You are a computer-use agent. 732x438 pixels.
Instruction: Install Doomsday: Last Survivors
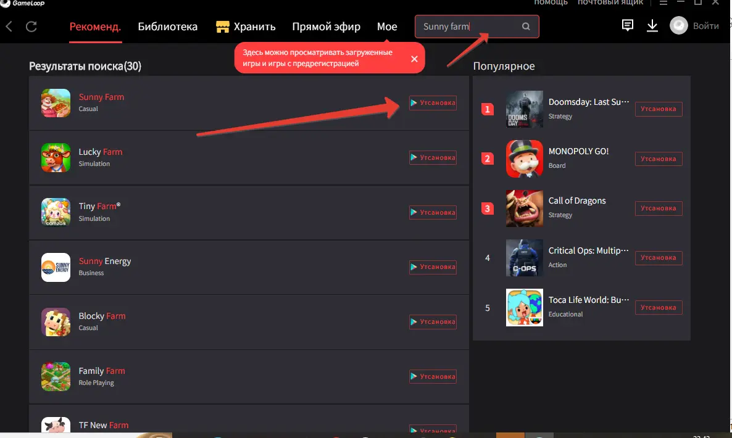point(658,109)
